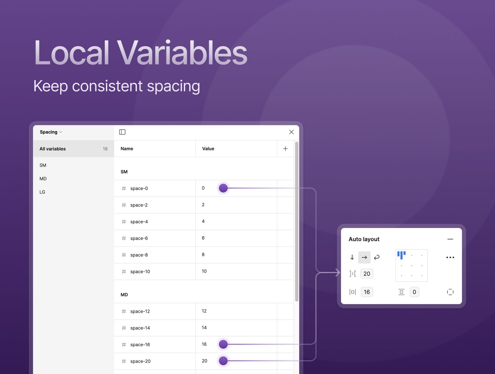Edit the gap value field showing 20

[367, 274]
